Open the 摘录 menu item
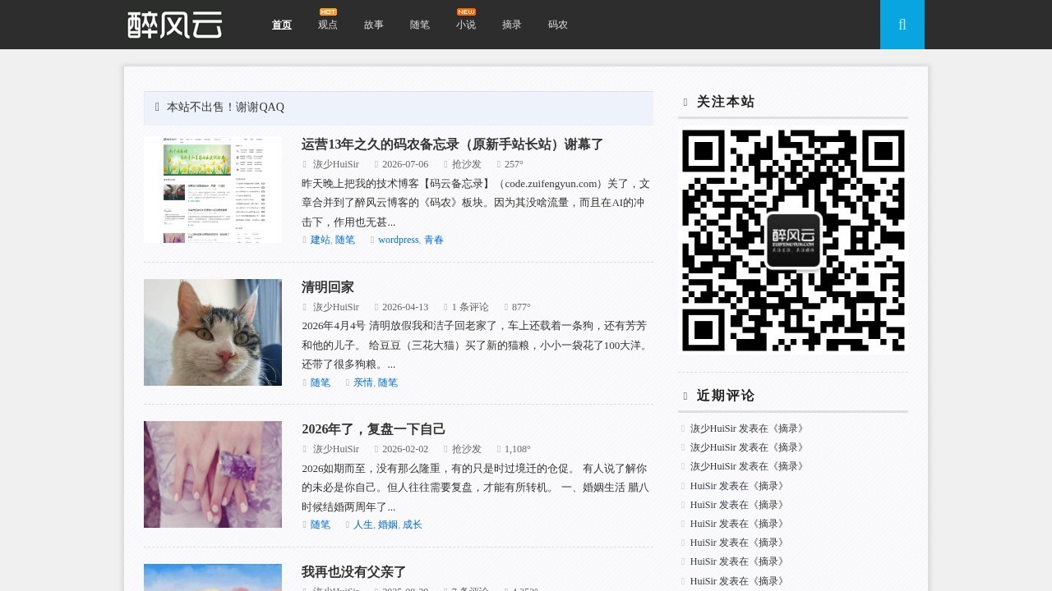Screen dimensions: 1052x591 coord(512,25)
